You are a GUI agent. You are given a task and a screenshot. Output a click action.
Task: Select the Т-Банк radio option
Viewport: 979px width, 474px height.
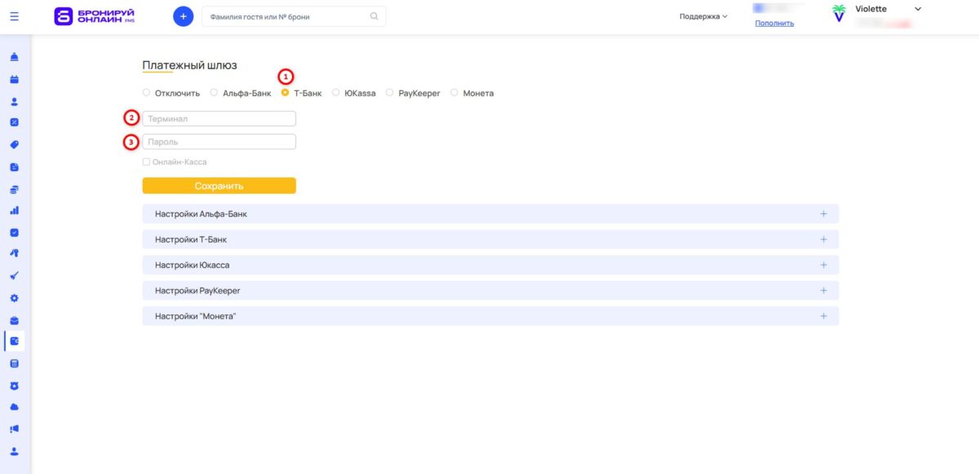click(285, 93)
